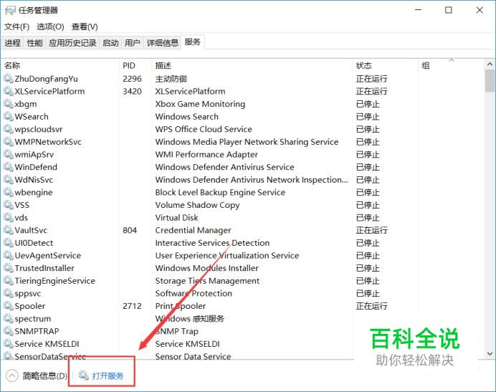Click PID value 2712
Screen dimensions: 496x392
tap(132, 306)
